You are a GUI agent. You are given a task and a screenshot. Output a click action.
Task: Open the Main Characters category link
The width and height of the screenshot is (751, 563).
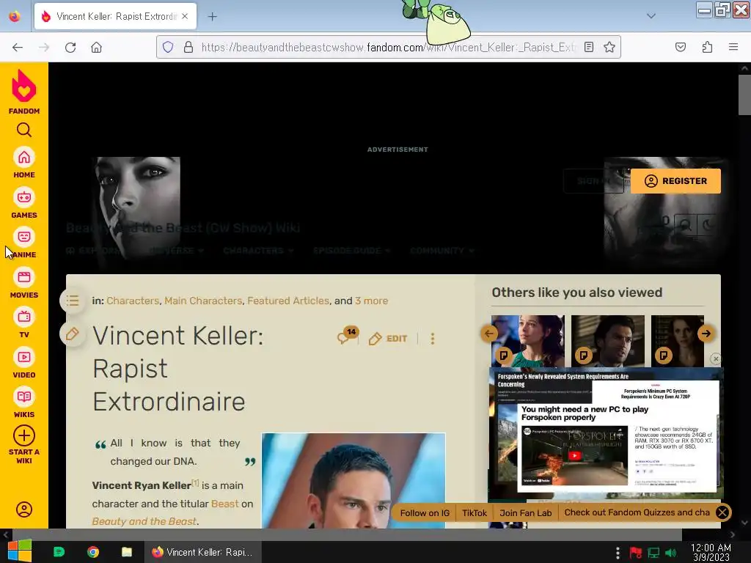pyautogui.click(x=203, y=301)
